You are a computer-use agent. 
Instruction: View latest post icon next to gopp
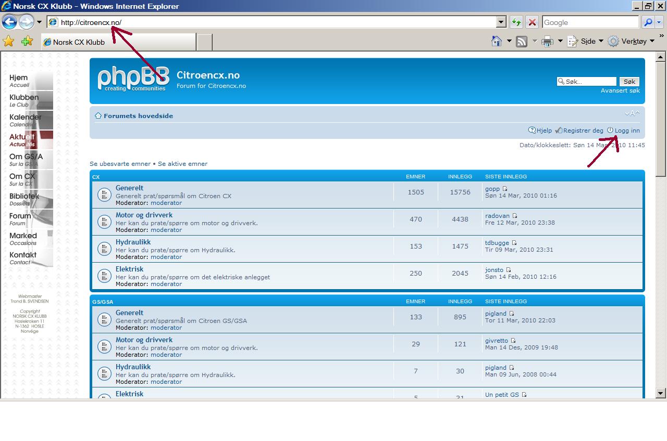pyautogui.click(x=505, y=189)
